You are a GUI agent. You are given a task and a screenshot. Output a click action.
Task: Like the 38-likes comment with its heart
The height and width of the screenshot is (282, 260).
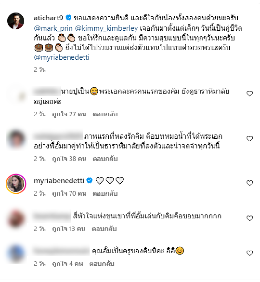(x=249, y=139)
